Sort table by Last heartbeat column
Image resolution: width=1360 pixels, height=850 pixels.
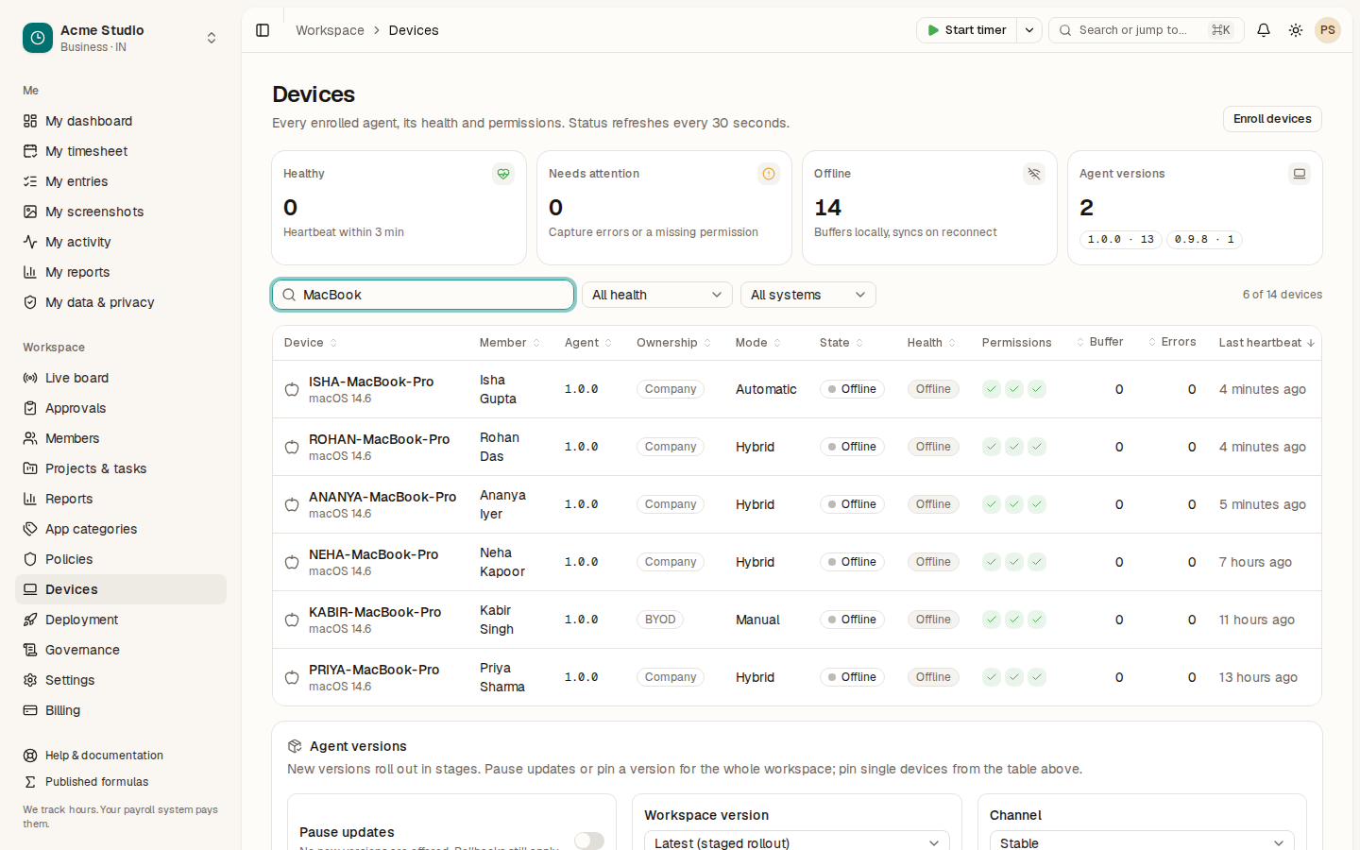pos(1266,343)
